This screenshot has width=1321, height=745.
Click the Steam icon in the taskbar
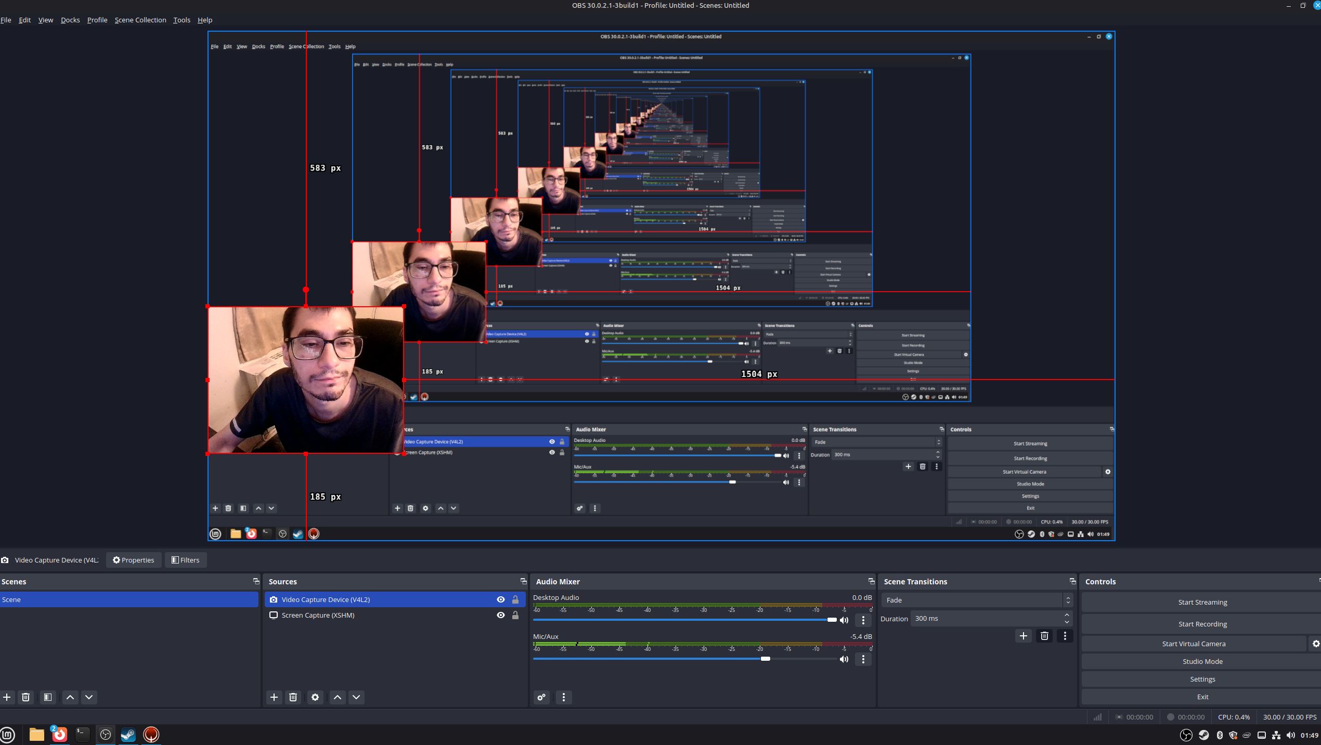(x=128, y=735)
